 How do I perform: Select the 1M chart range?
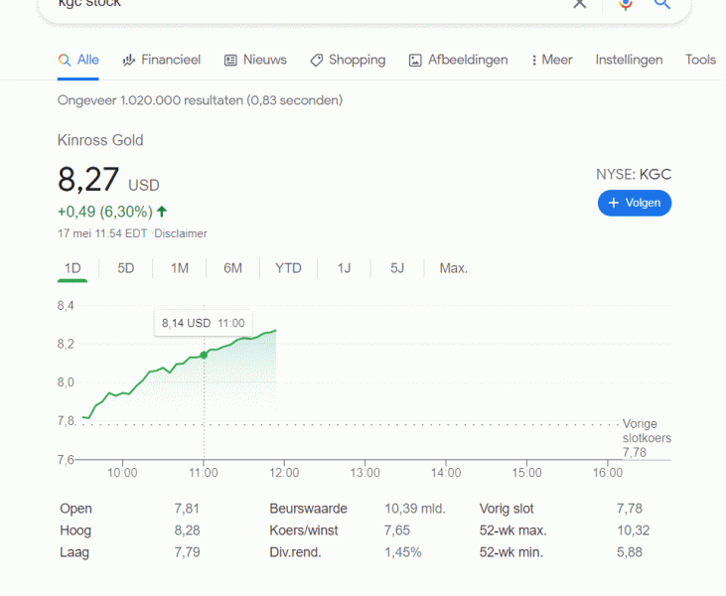[179, 268]
